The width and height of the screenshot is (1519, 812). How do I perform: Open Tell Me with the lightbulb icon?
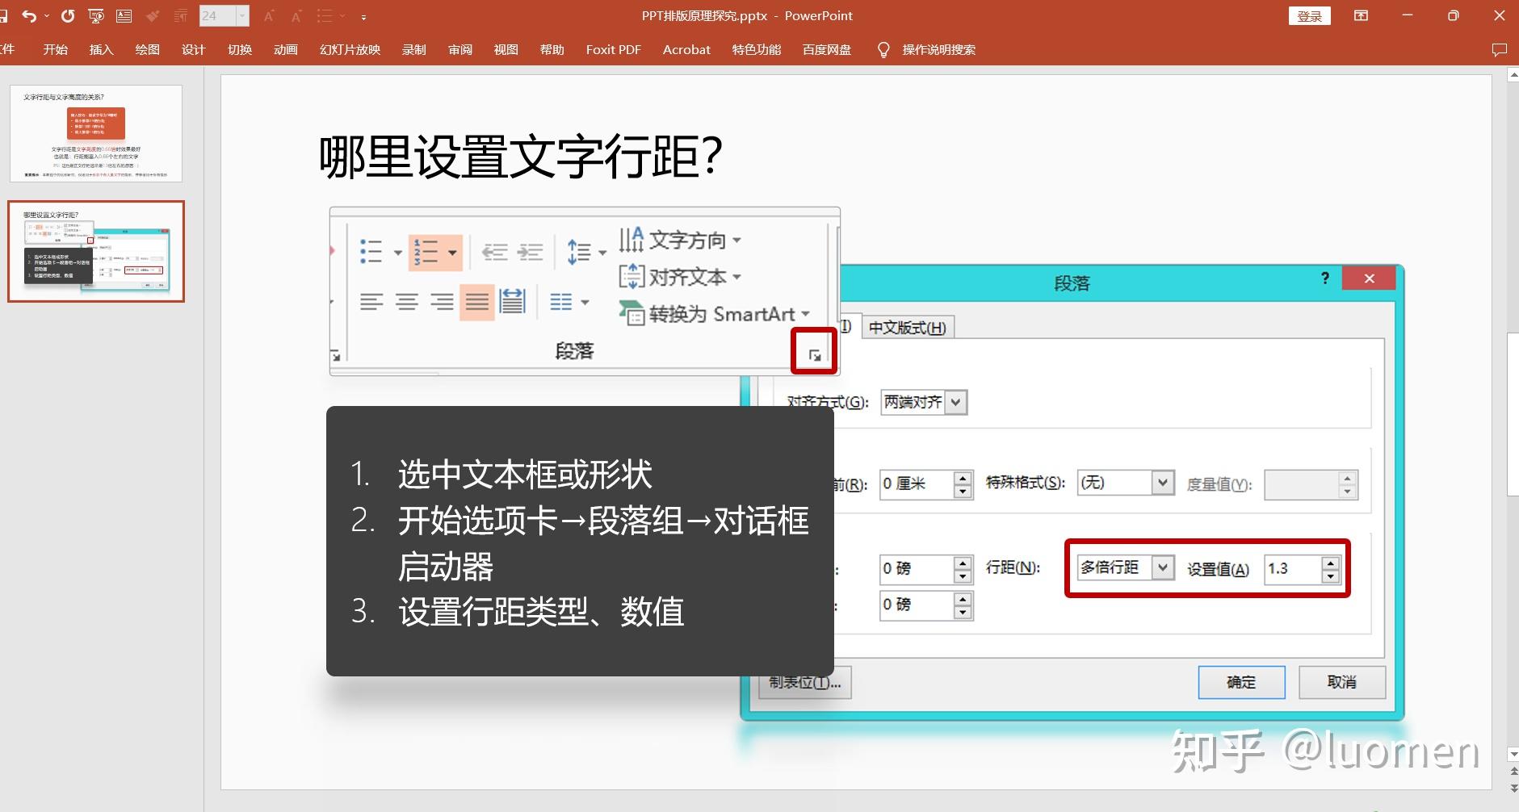(x=882, y=49)
